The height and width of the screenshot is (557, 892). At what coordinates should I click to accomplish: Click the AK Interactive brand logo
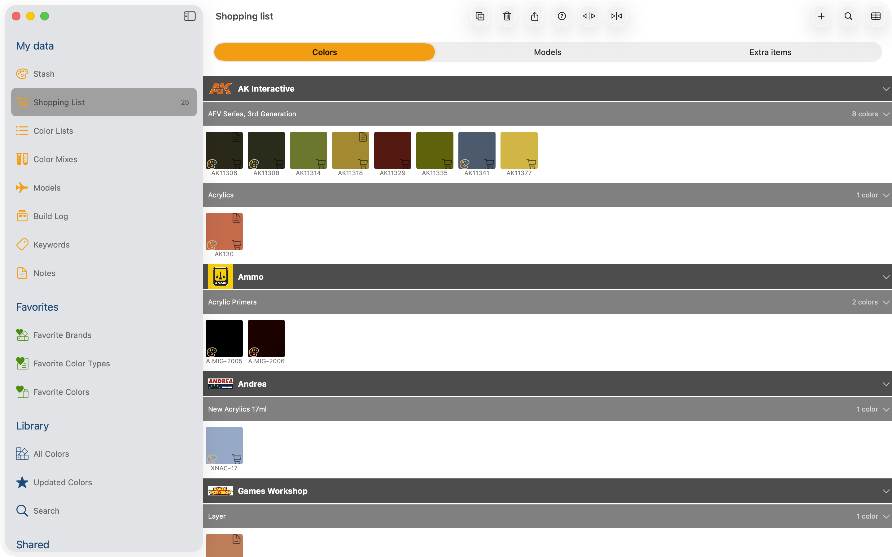(x=221, y=89)
